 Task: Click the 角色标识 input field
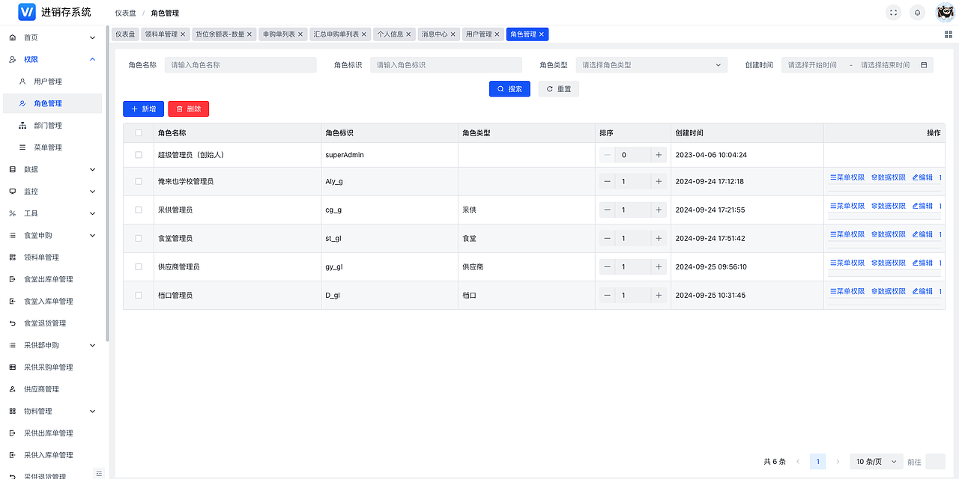[x=447, y=65]
